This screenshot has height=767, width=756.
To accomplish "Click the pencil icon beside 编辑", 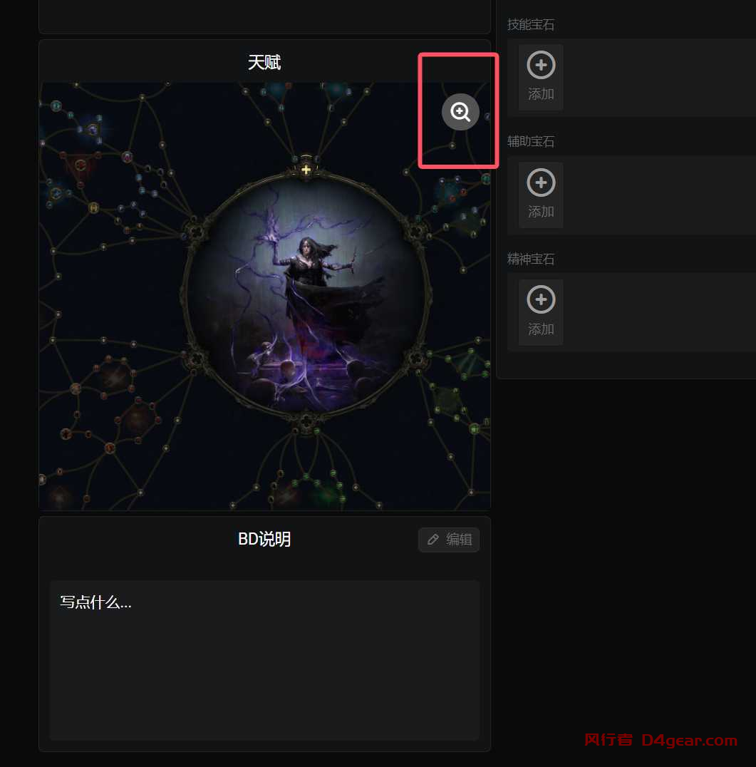I will pyautogui.click(x=433, y=540).
